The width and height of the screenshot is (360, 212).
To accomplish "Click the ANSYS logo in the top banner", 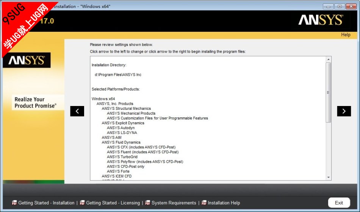I will tap(321, 20).
